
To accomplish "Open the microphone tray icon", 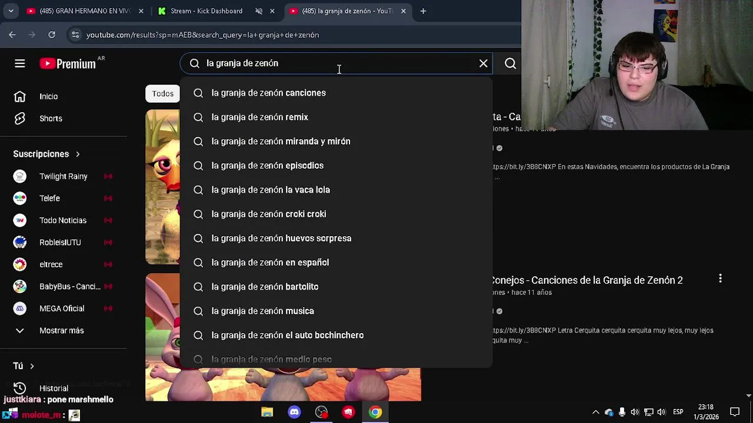I will [622, 412].
